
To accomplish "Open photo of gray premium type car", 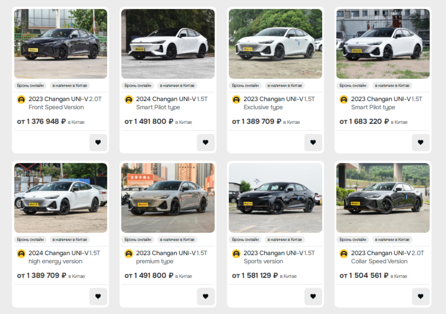I will [x=168, y=198].
